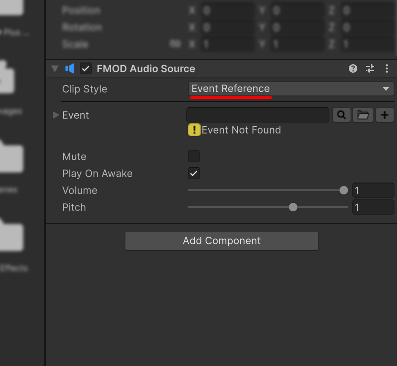This screenshot has width=397, height=366.
Task: Click the Event Not Found message
Action: [241, 130]
